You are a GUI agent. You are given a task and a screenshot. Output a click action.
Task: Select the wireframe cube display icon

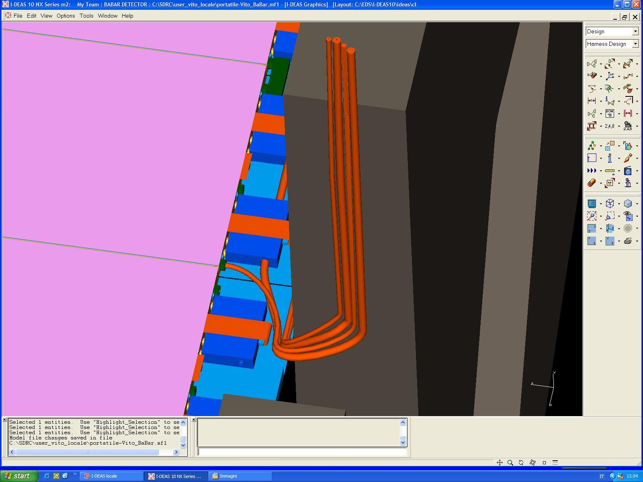610,204
